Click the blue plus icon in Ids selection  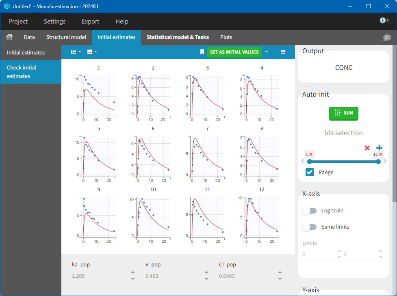pos(379,148)
